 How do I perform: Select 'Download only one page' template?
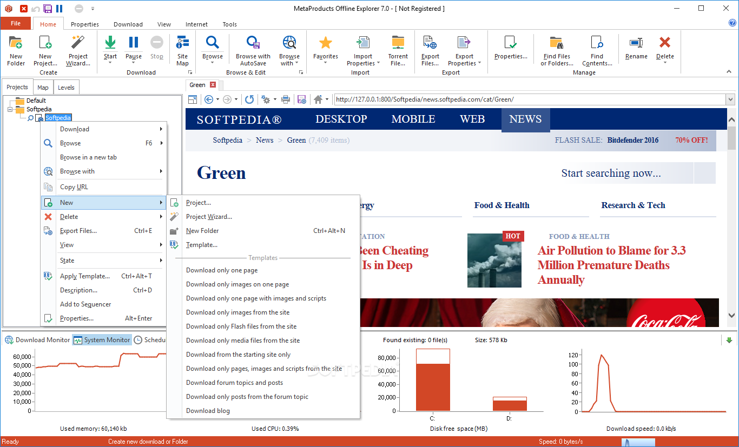(x=263, y=270)
